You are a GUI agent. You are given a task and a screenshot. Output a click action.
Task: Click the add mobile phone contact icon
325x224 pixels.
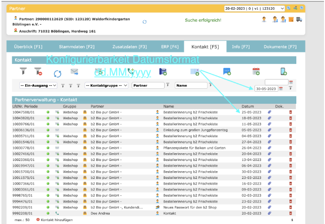pos(284,72)
